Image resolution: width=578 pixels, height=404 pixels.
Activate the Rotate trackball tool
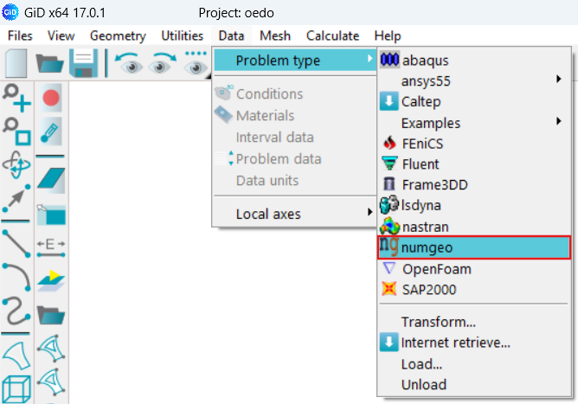click(x=16, y=164)
